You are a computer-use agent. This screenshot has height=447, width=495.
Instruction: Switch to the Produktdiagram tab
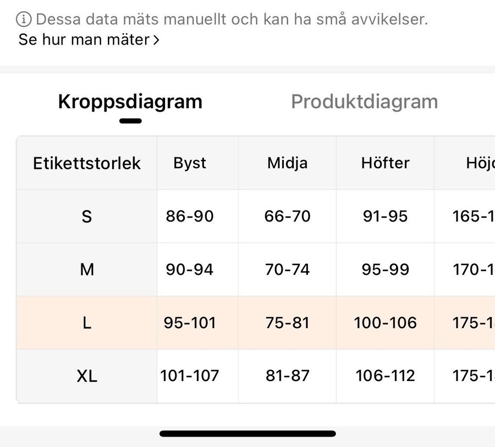coord(364,102)
